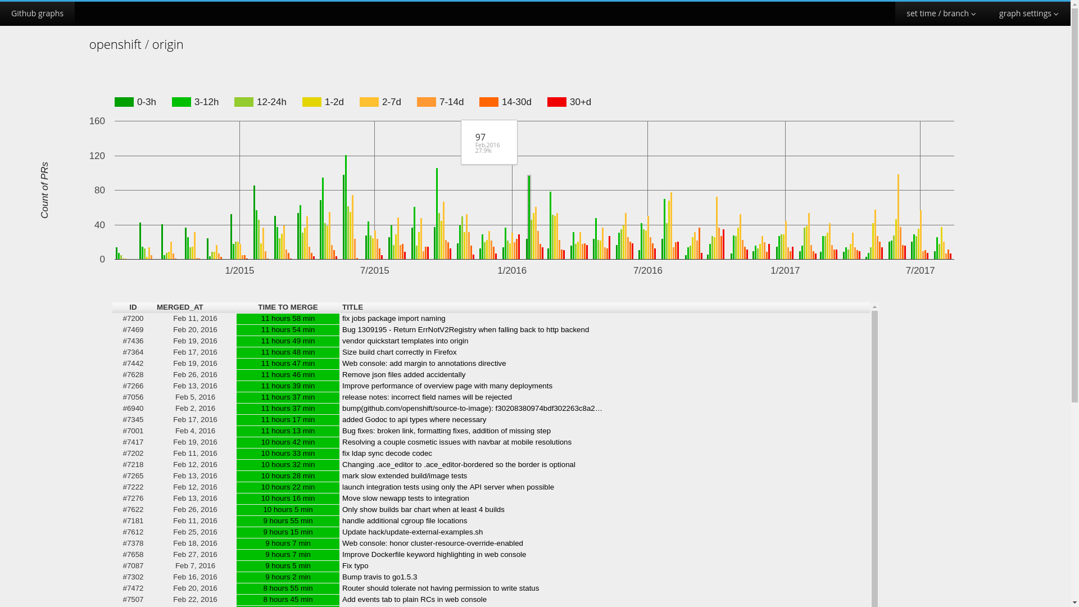Click the TIME TO MERGE column header
This screenshot has width=1079, height=607.
tap(288, 307)
